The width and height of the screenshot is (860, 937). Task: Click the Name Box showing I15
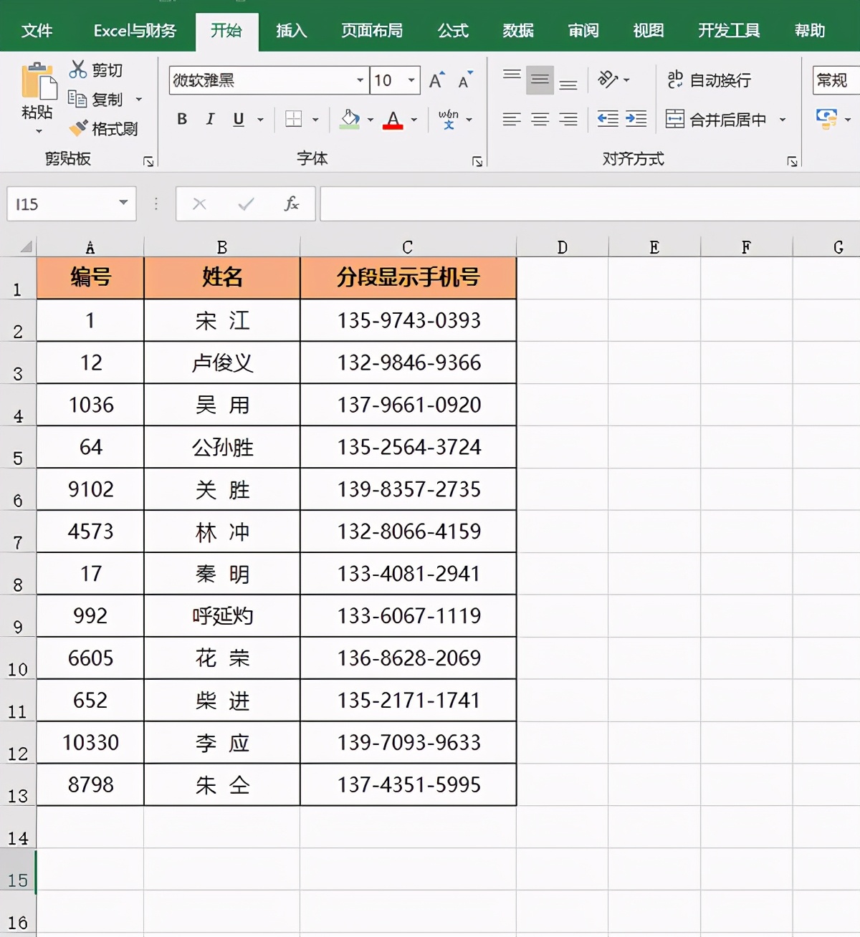click(x=64, y=203)
